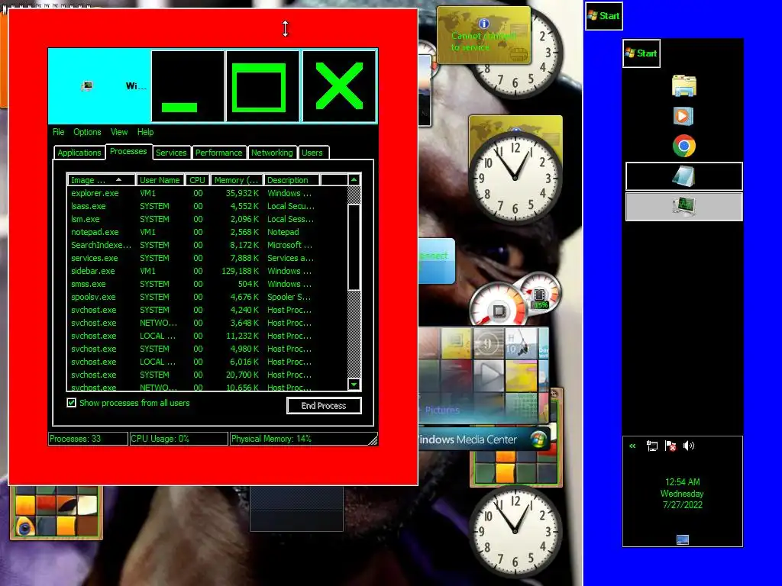Open the File menu in Task Manager
Image resolution: width=782 pixels, height=586 pixels.
point(58,132)
